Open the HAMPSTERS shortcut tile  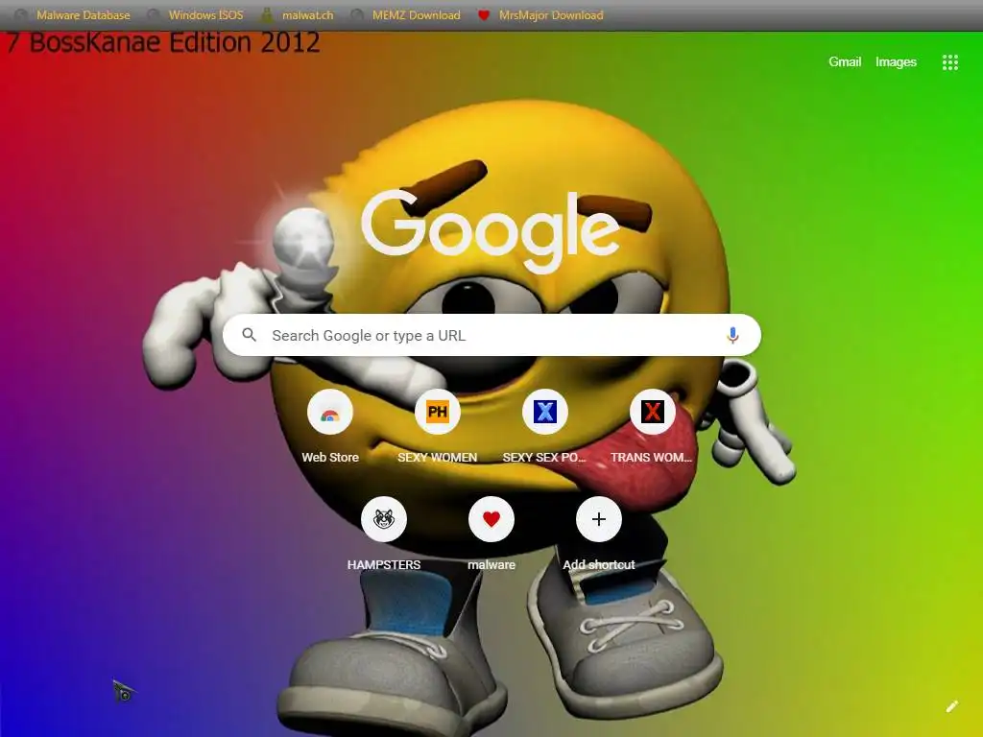384,519
